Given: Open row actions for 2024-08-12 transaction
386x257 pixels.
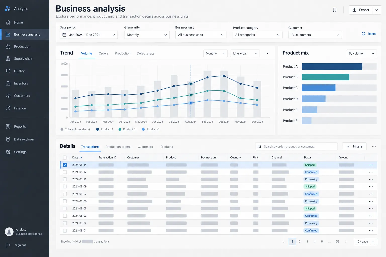Looking at the screenshot, I should tap(371, 172).
